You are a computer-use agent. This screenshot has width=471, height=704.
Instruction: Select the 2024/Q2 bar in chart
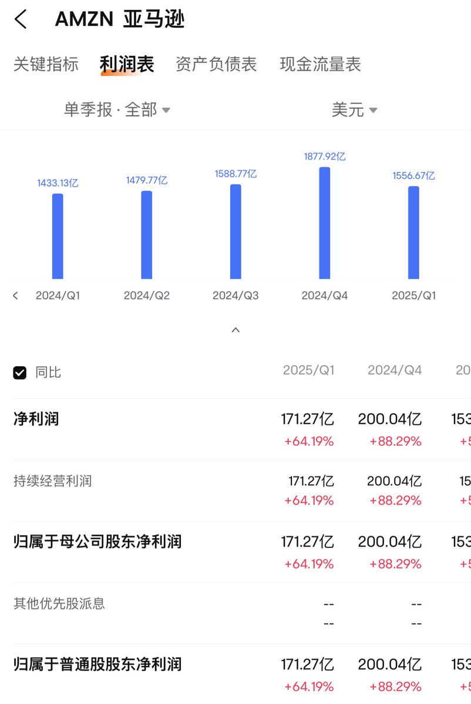(147, 235)
